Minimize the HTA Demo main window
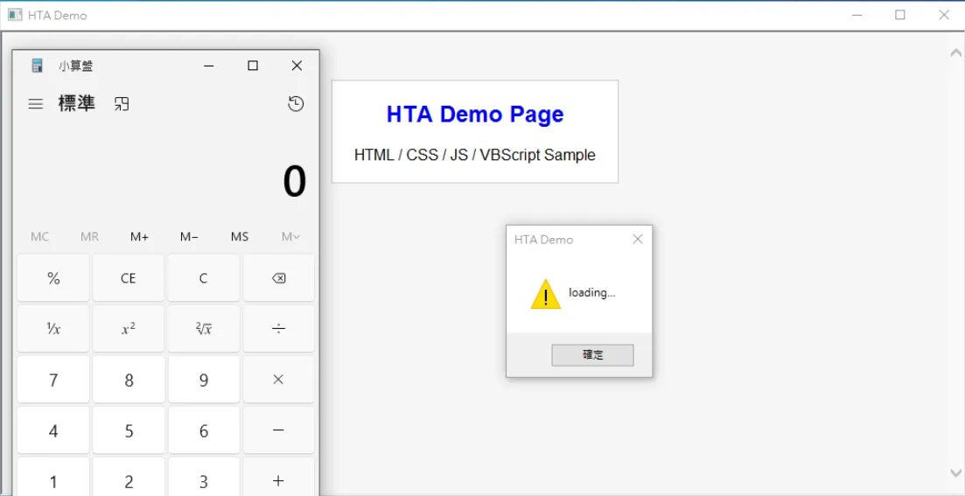Image resolution: width=965 pixels, height=496 pixels. click(857, 16)
